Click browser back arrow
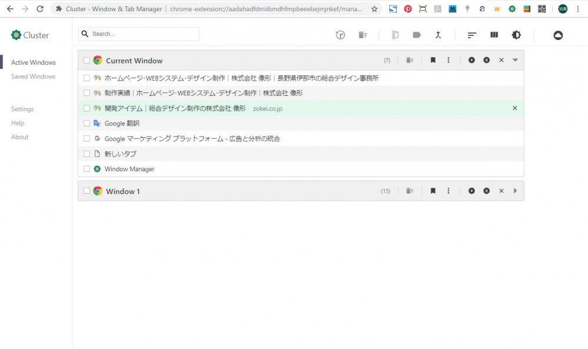This screenshot has height=349, width=588. [x=10, y=9]
